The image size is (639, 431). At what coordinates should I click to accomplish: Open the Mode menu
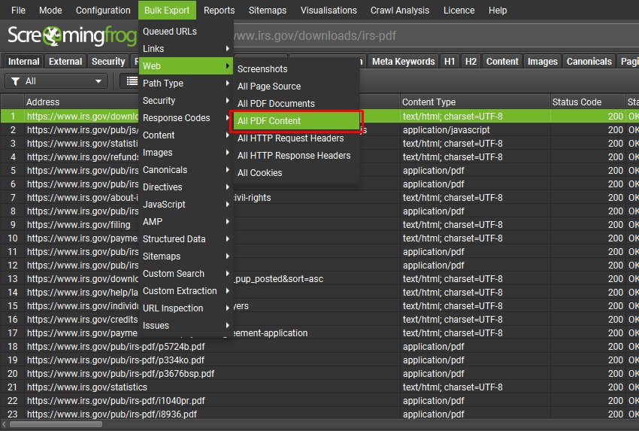tap(50, 11)
